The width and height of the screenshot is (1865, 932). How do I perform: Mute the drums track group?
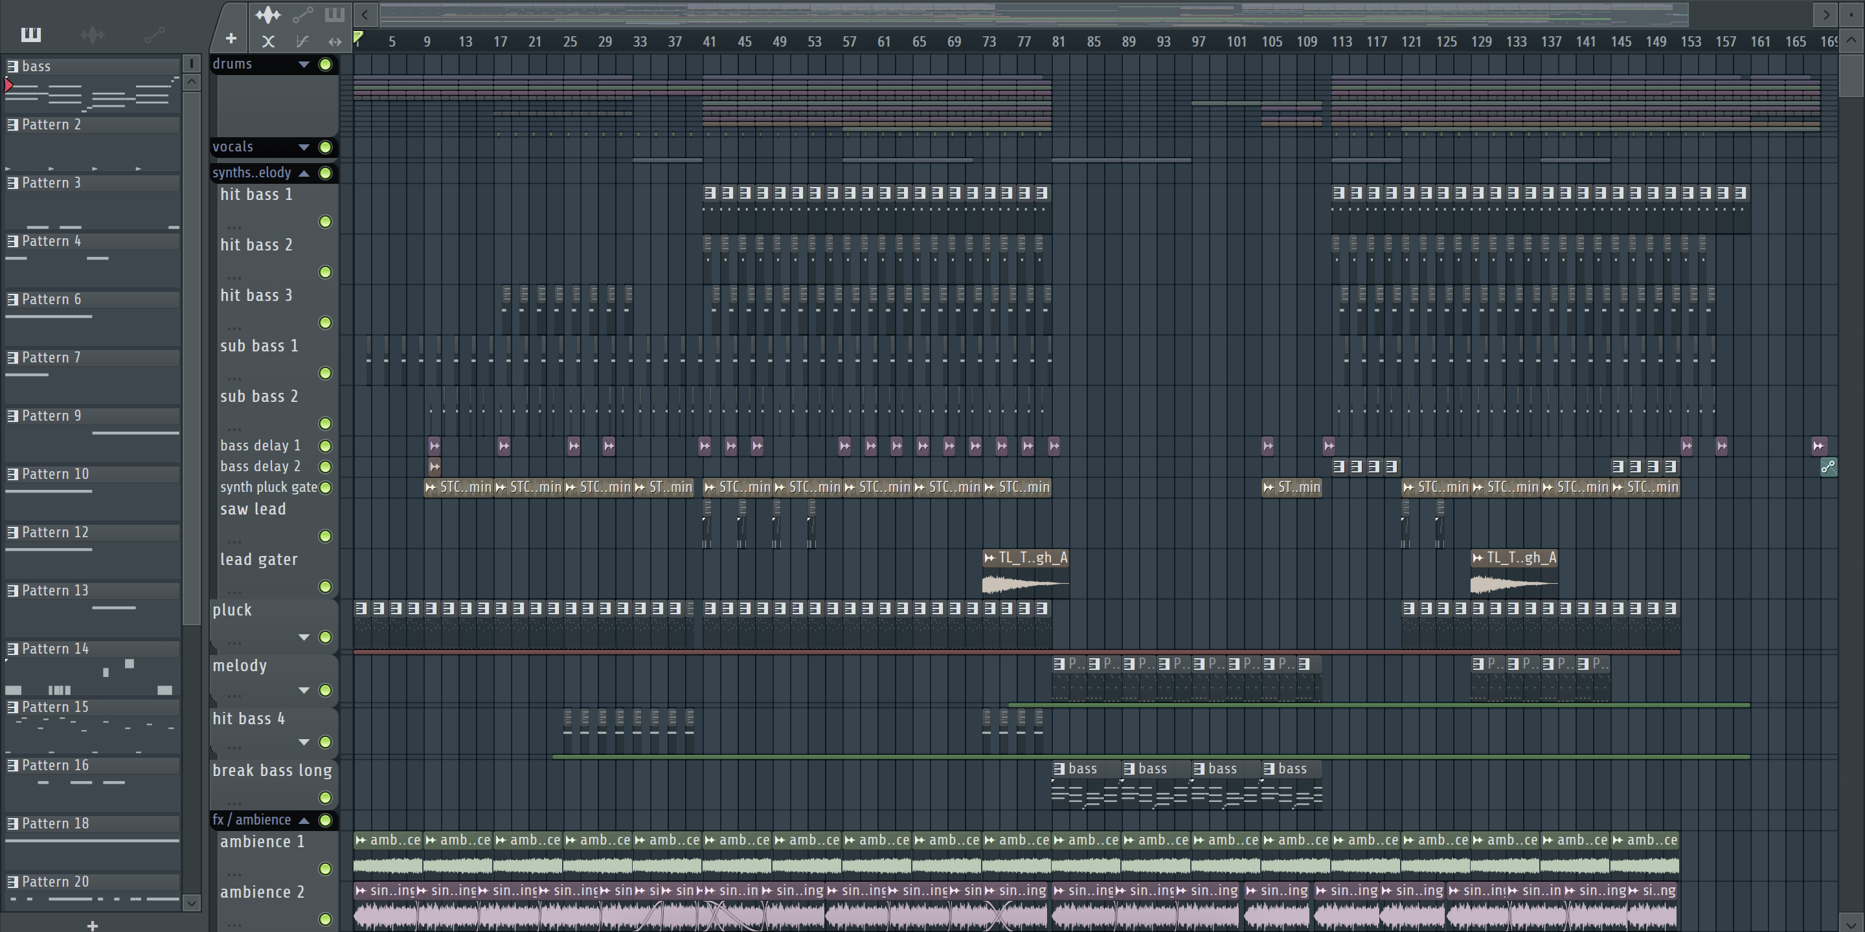click(326, 65)
